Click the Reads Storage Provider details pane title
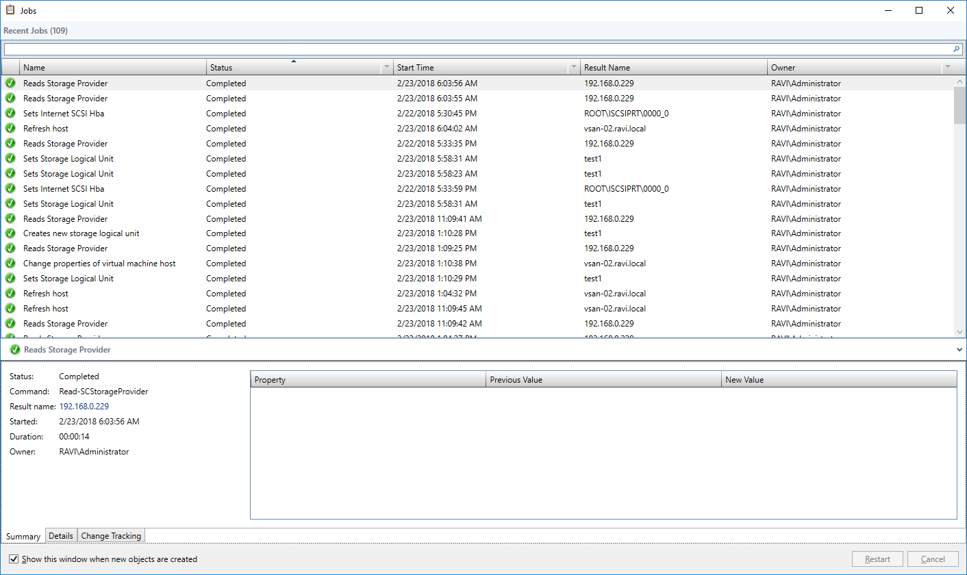Screen dimensions: 967x575 click(67, 350)
